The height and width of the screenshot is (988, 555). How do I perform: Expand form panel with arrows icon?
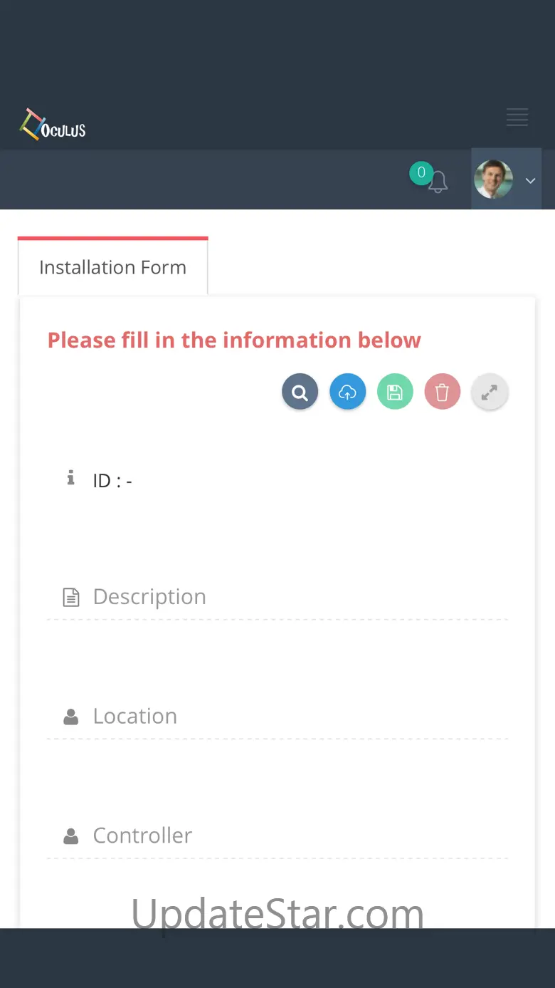point(490,392)
